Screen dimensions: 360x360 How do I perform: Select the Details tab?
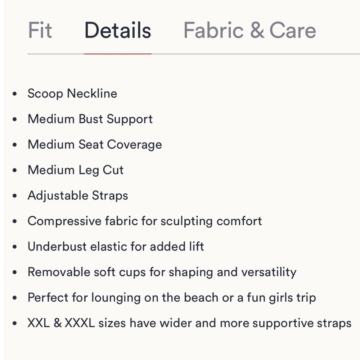[118, 30]
